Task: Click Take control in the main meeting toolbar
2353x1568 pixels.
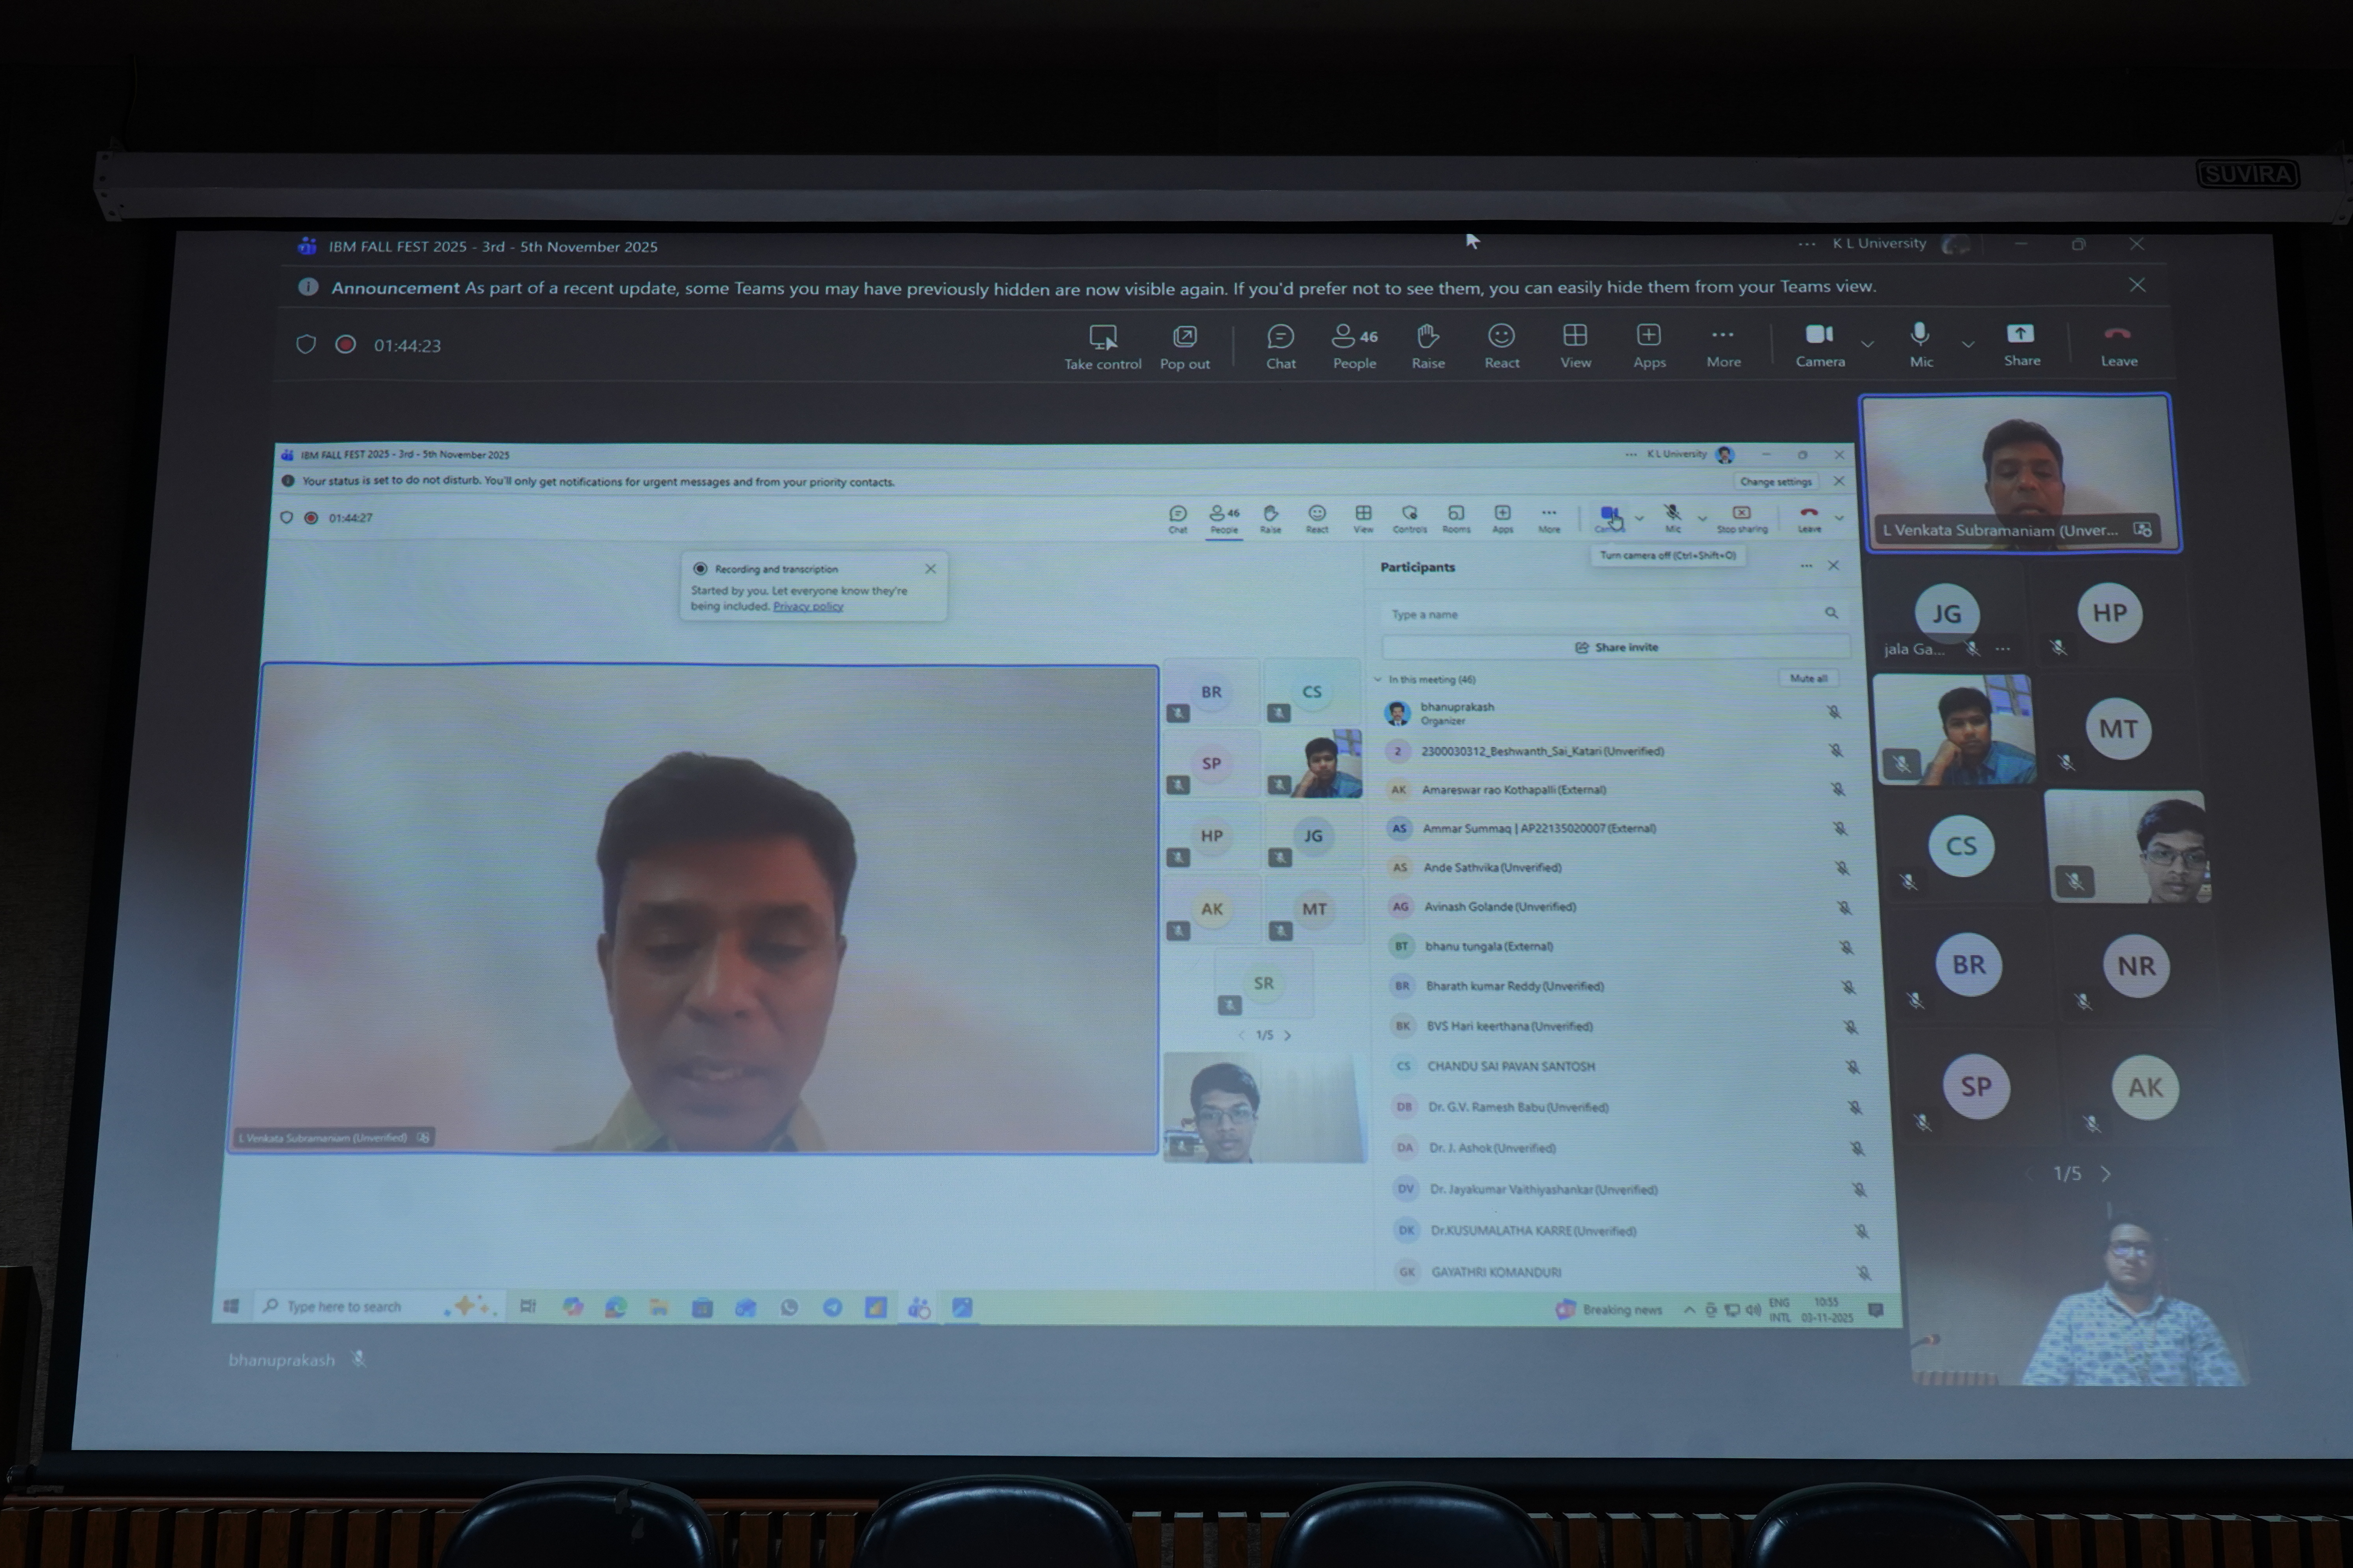Action: 1102,346
